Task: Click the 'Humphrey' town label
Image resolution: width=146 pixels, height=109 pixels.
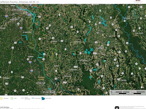Action: click(x=83, y=60)
